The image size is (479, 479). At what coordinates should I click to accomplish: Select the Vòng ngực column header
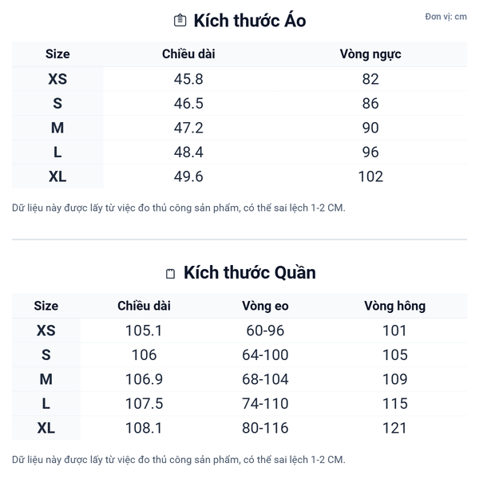370,54
